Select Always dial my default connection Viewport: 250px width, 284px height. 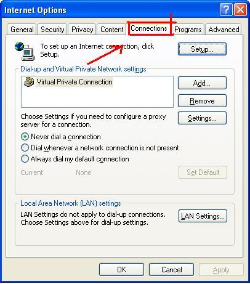[x=25, y=159]
